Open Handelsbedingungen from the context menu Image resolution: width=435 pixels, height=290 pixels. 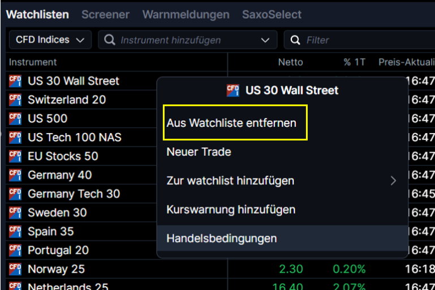pyautogui.click(x=222, y=239)
